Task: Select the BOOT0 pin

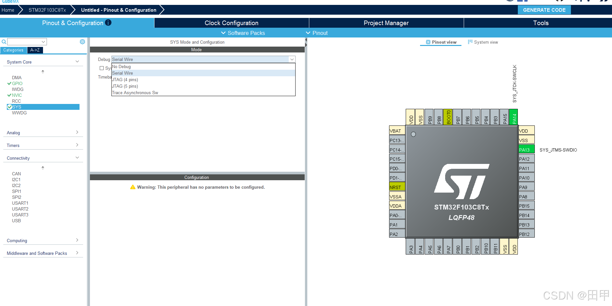Action: (448, 117)
